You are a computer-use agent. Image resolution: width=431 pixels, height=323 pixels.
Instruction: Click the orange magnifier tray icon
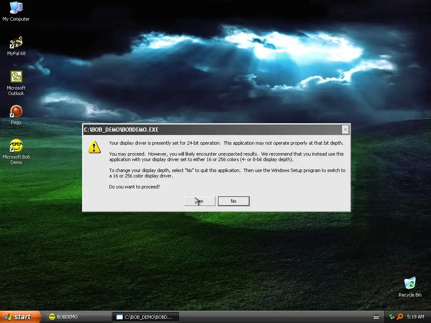400,317
